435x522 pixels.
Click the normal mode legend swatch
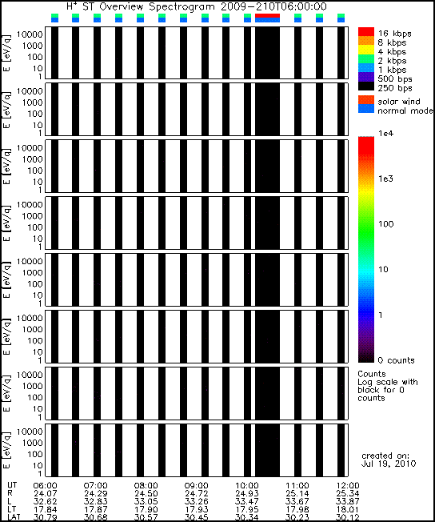pos(366,109)
